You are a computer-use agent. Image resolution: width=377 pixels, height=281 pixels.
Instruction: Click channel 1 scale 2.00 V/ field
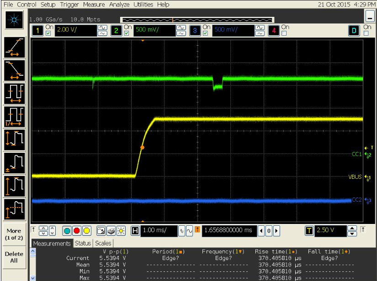coord(76,31)
